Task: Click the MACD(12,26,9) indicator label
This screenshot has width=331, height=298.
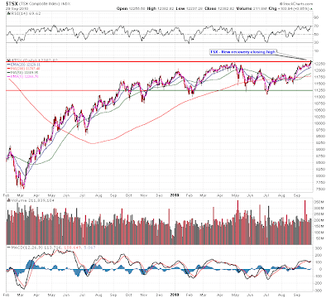Action: coord(51,248)
